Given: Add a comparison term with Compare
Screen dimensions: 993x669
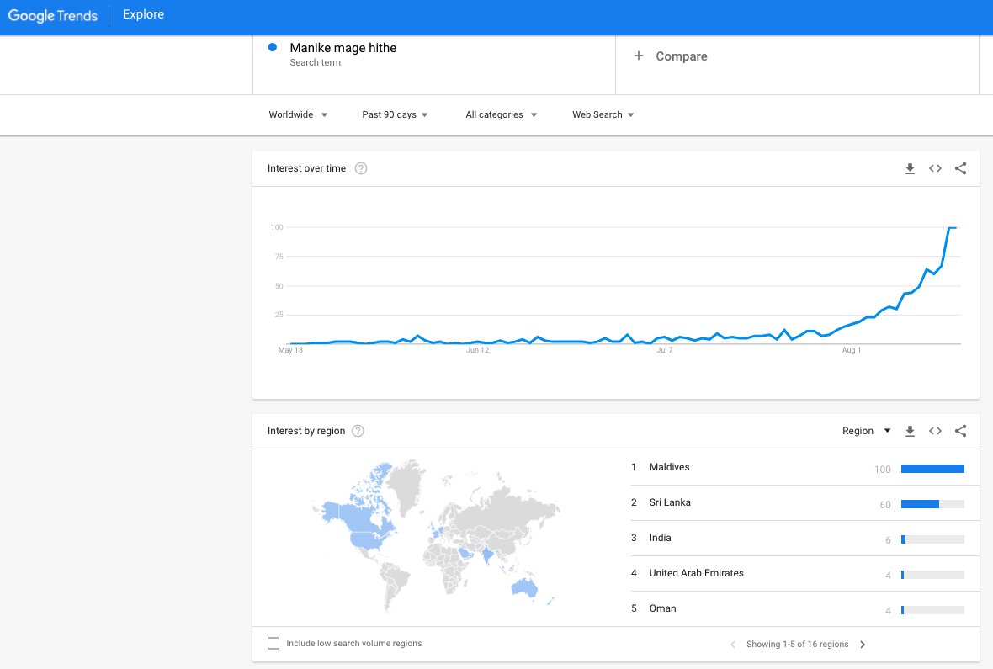Looking at the screenshot, I should click(682, 56).
